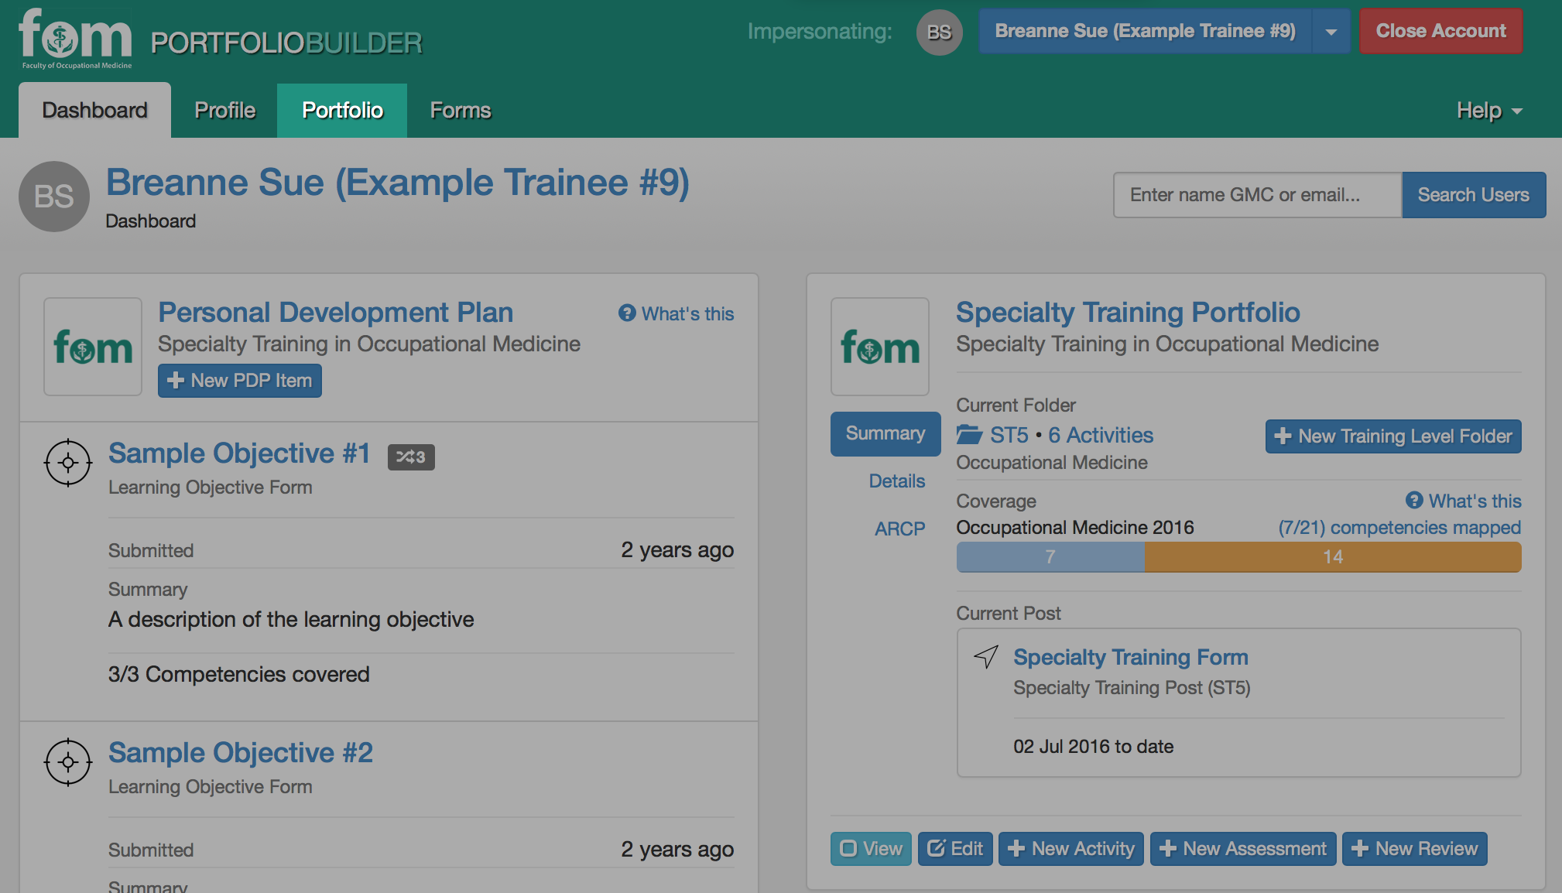The width and height of the screenshot is (1562, 893).
Task: Open the Forms tab
Action: 461,111
